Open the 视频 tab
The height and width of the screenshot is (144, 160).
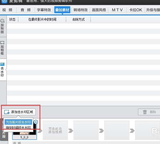pyautogui.click(x=7, y=10)
